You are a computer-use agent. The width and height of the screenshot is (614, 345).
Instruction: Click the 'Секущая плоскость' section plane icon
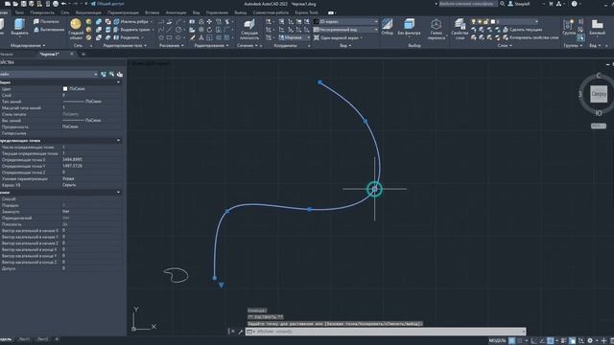[x=249, y=25]
